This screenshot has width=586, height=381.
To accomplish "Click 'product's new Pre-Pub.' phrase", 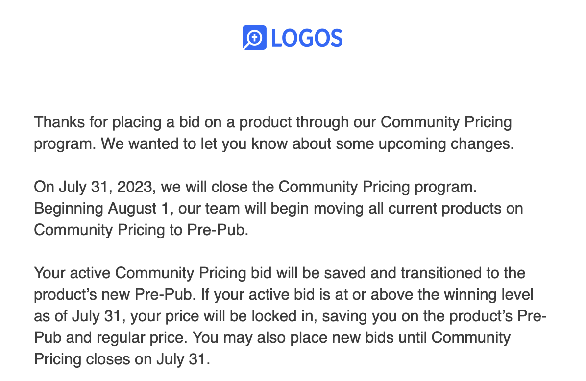I will pyautogui.click(x=115, y=295).
